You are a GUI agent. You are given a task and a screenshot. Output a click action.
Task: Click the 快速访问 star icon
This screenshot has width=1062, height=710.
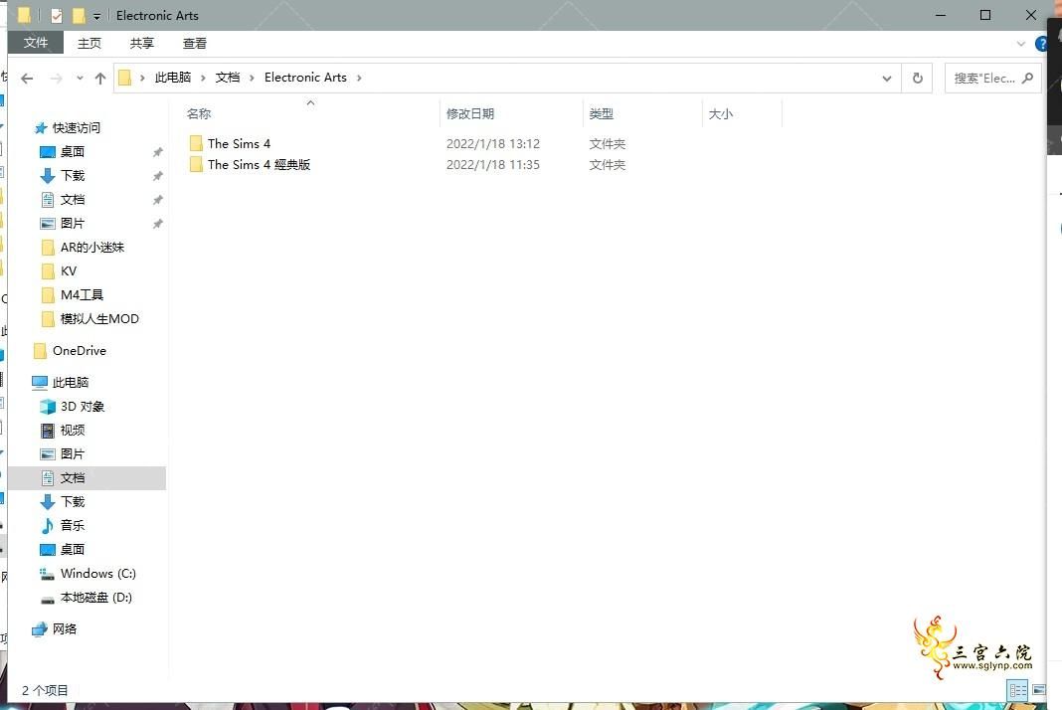41,128
